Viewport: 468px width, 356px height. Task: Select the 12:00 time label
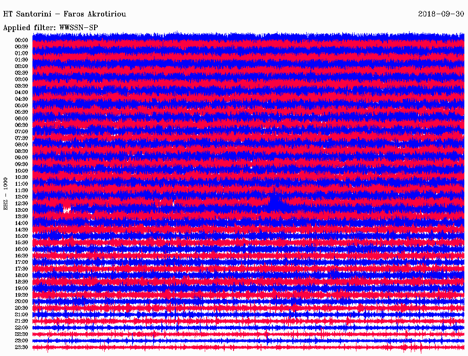[x=21, y=197]
